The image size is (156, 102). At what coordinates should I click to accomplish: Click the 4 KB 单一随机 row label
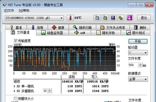(24, 86)
